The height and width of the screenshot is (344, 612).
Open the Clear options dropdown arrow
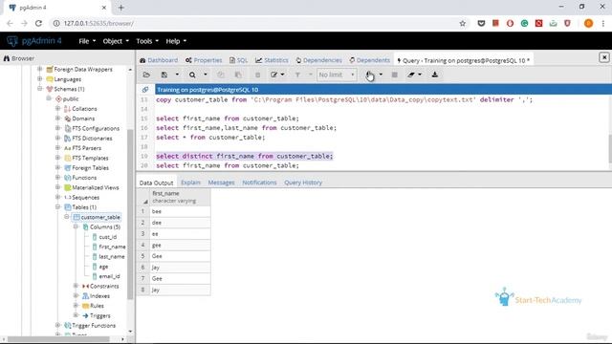point(420,75)
